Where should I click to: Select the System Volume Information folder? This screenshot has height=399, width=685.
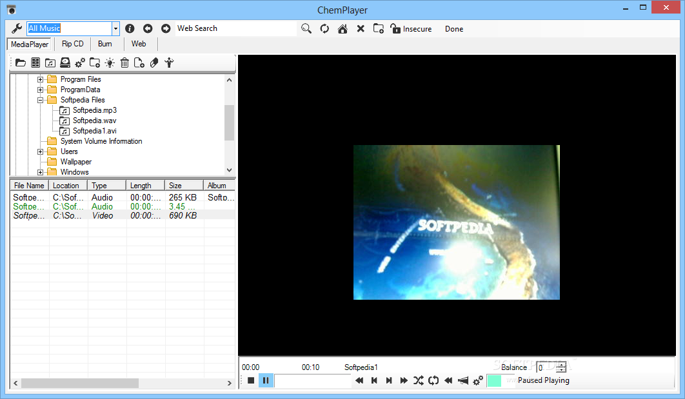(101, 141)
